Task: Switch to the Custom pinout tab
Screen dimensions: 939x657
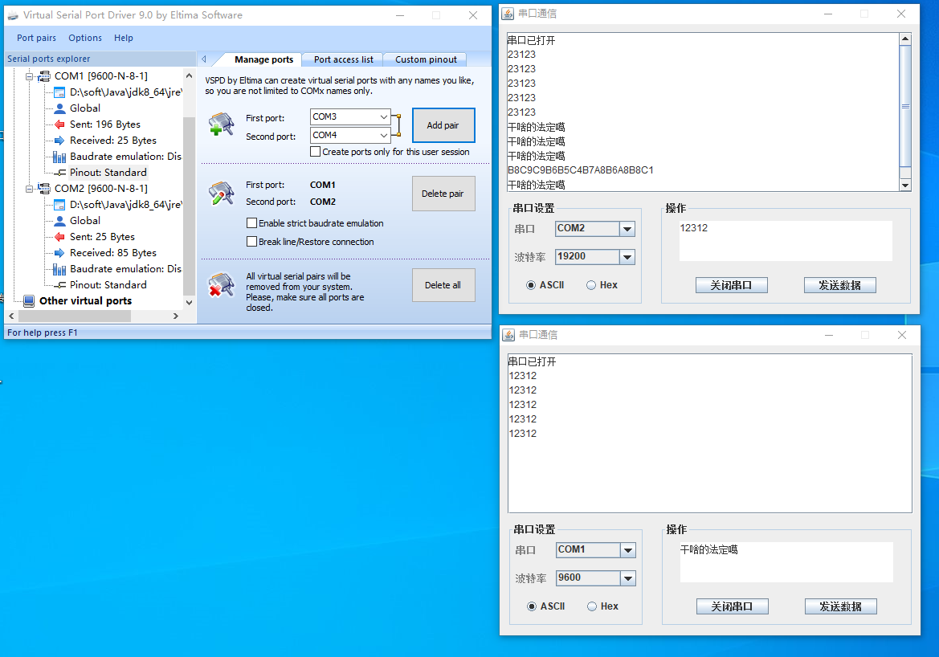Action: (426, 59)
